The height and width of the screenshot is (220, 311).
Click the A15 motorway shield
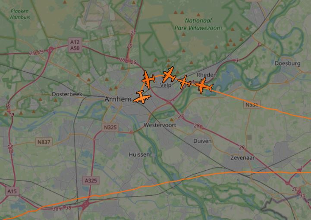12,191
